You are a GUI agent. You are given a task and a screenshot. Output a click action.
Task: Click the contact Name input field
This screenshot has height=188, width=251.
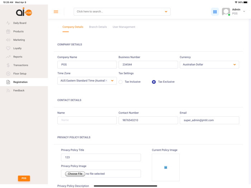pyautogui.click(x=87, y=120)
